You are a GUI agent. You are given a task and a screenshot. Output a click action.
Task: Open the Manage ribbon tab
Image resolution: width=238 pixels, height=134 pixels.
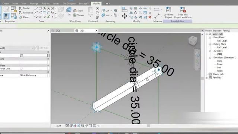pyautogui.click(x=34, y=3)
